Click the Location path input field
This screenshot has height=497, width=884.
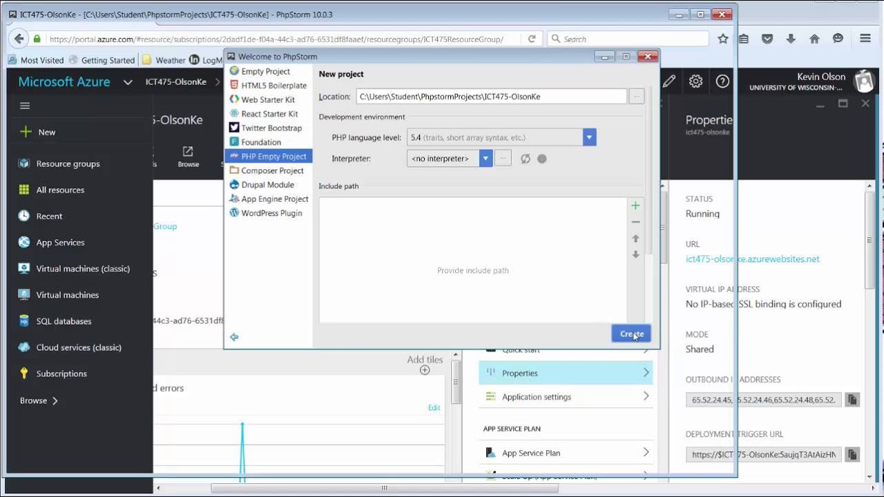coord(491,97)
